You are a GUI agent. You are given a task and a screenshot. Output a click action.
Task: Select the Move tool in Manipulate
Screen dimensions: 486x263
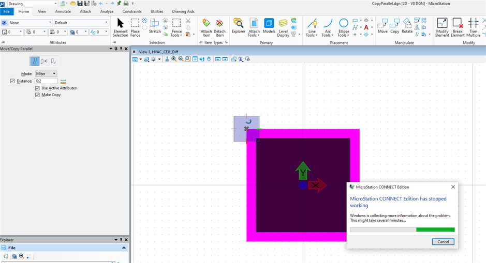(382, 26)
